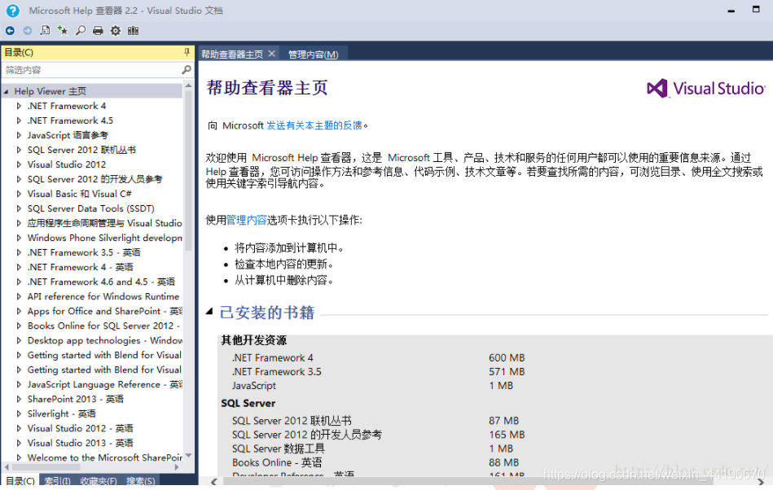Collapse the 已安装的书籍 section
Screen dimensions: 773x490
(x=208, y=313)
